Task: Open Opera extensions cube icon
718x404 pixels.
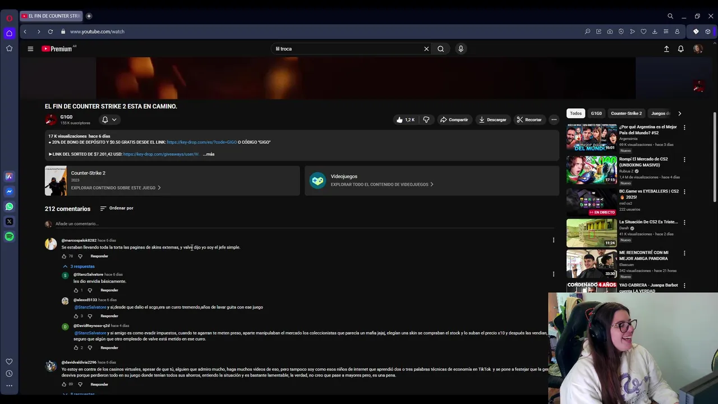Action: click(x=708, y=31)
